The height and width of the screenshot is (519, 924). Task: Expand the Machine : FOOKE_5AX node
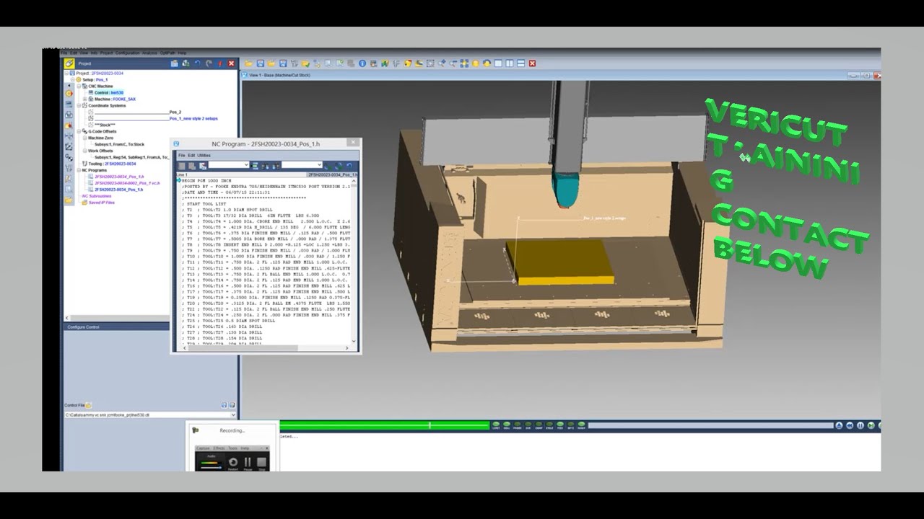click(x=85, y=99)
